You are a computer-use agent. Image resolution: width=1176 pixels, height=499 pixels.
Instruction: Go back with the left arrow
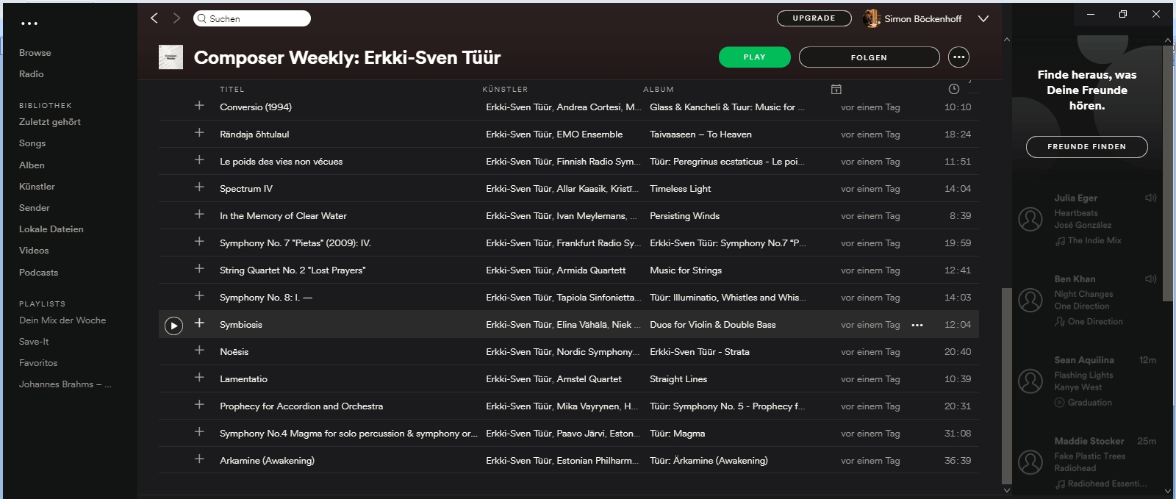[154, 18]
